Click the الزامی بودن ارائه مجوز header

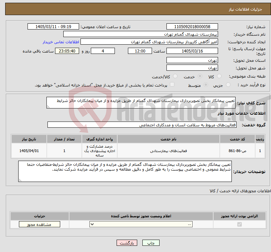[239, 216]
